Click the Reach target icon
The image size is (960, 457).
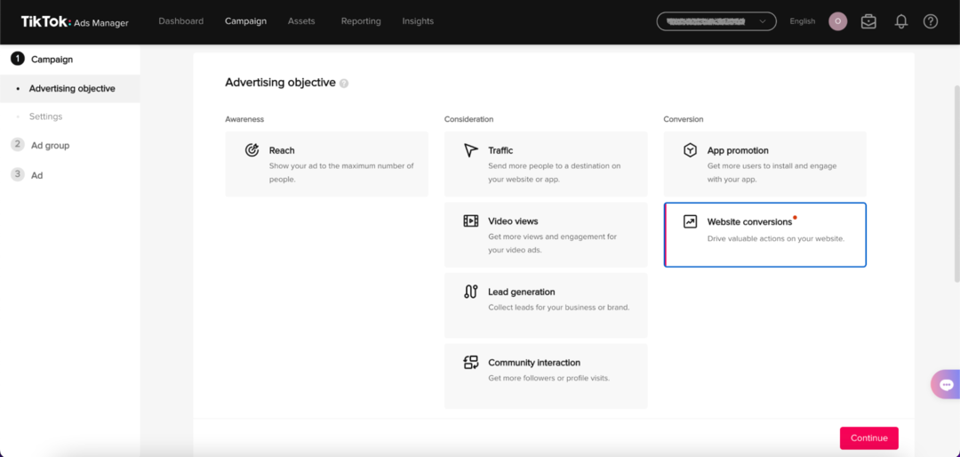(252, 150)
